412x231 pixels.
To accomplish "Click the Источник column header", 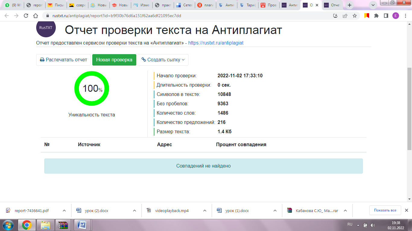I will [89, 144].
